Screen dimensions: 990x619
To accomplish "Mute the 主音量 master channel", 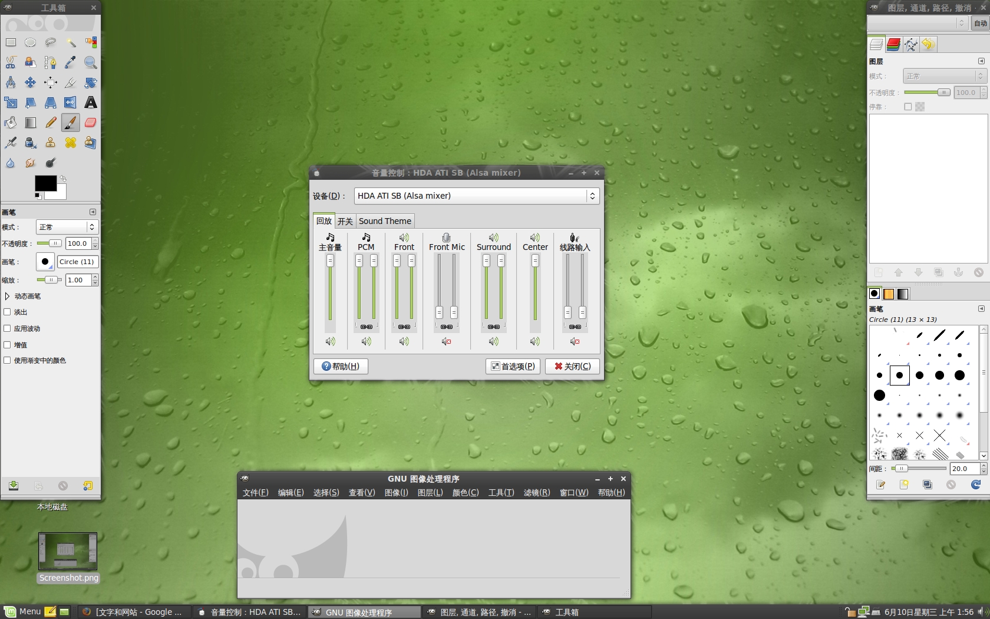I will pos(330,341).
